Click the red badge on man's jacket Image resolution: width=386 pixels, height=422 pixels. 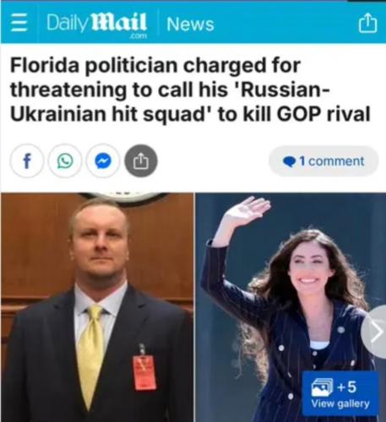(144, 372)
